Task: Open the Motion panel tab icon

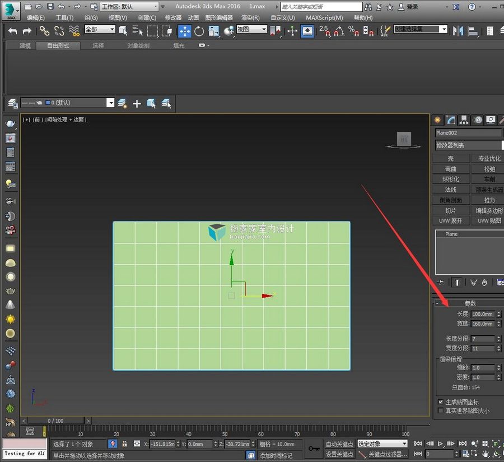Action: pos(478,121)
